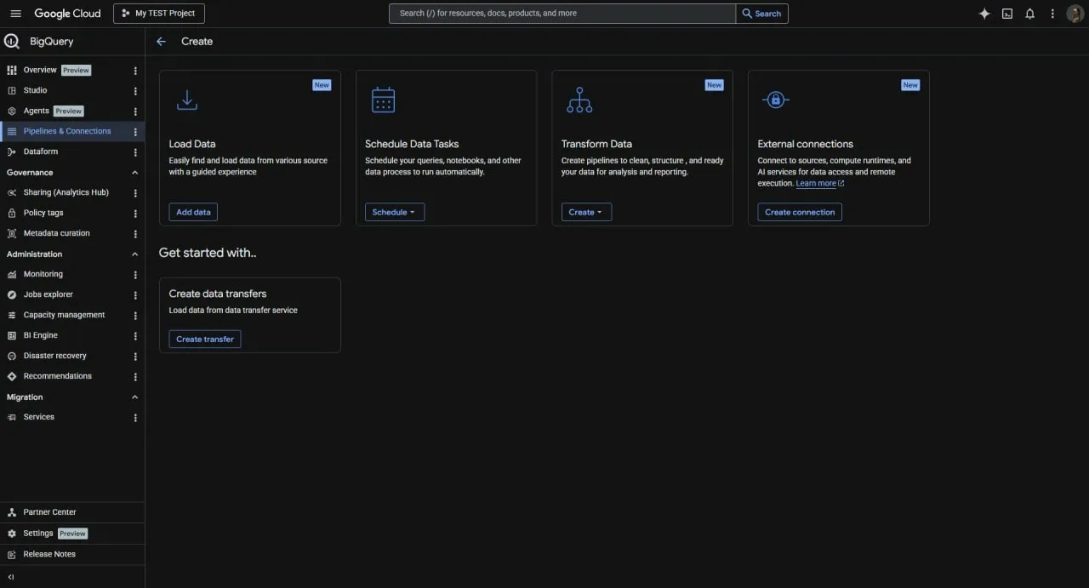Open more options for Policy tags

135,214
